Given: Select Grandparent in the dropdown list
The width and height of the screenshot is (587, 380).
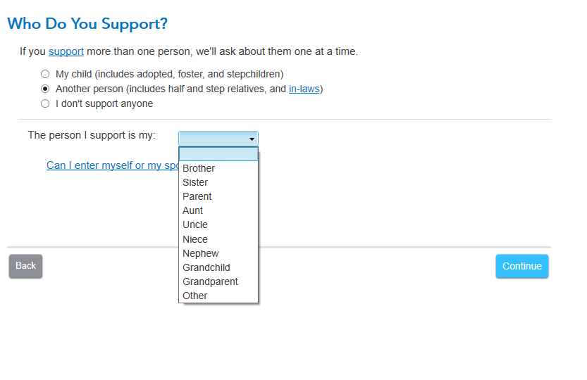Looking at the screenshot, I should (x=210, y=281).
